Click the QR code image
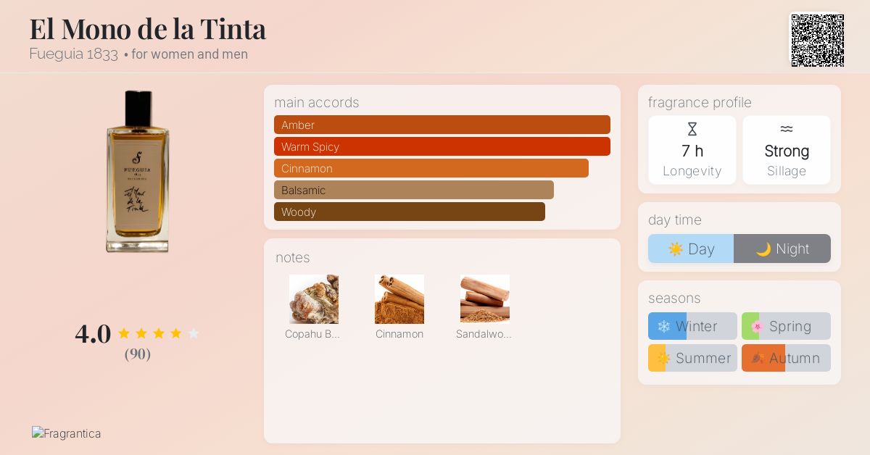Image resolution: width=870 pixels, height=455 pixels. (817, 41)
